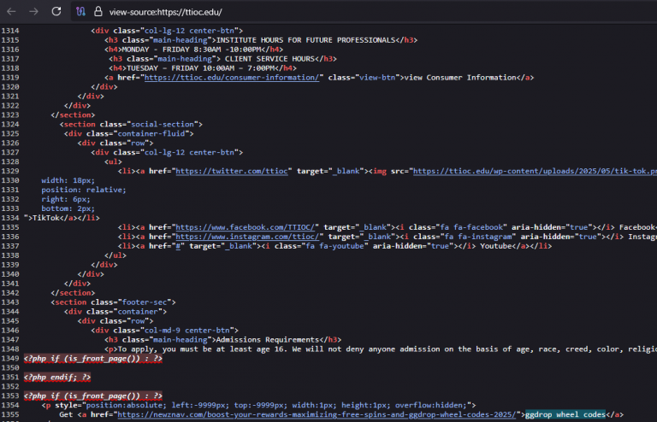Open the twitter.com/ttioc link

point(232,171)
